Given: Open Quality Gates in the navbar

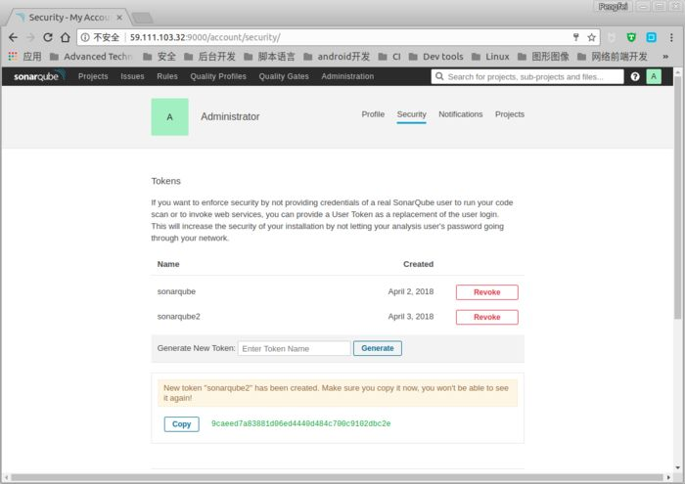Looking at the screenshot, I should coord(284,76).
